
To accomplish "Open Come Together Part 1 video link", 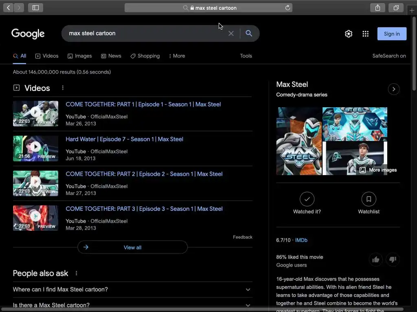I will tap(143, 104).
